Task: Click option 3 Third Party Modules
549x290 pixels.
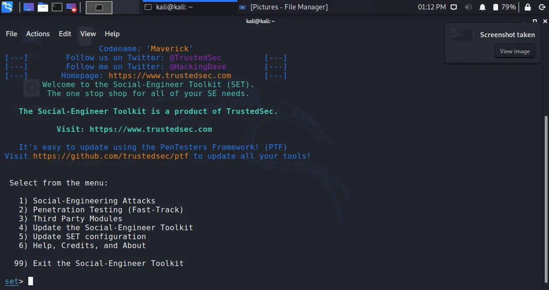Action: click(x=70, y=219)
